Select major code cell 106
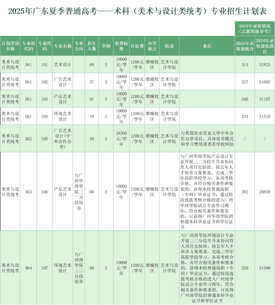This screenshot has width=275, height=305. point(45,192)
